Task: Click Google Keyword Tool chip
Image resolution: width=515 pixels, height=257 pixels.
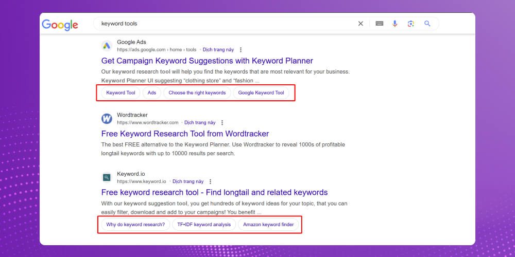Action: (x=261, y=93)
